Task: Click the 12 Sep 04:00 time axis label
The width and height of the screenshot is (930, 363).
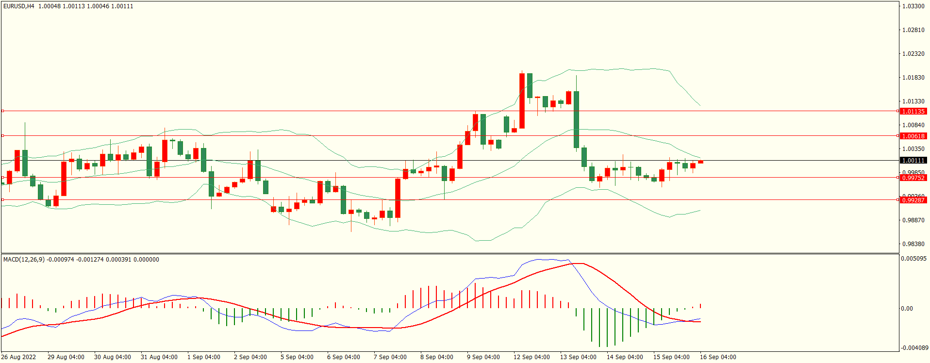Action: pyautogui.click(x=531, y=357)
